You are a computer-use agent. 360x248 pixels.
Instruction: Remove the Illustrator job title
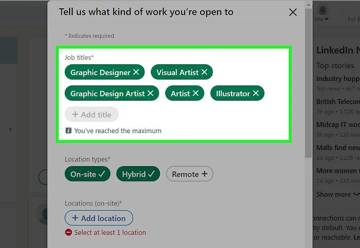tap(256, 93)
